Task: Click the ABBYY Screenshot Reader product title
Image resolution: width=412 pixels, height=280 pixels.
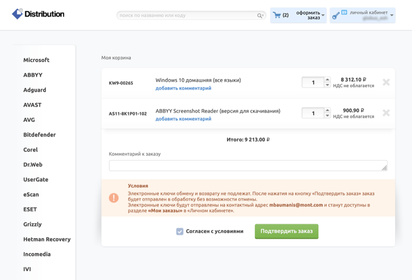Action: tap(218, 111)
